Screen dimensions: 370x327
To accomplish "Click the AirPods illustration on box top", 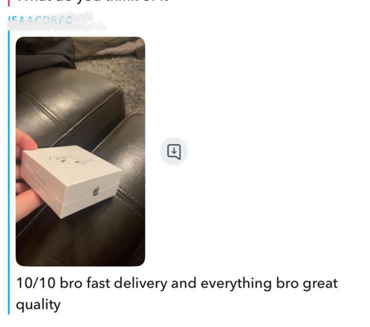I will click(70, 158).
